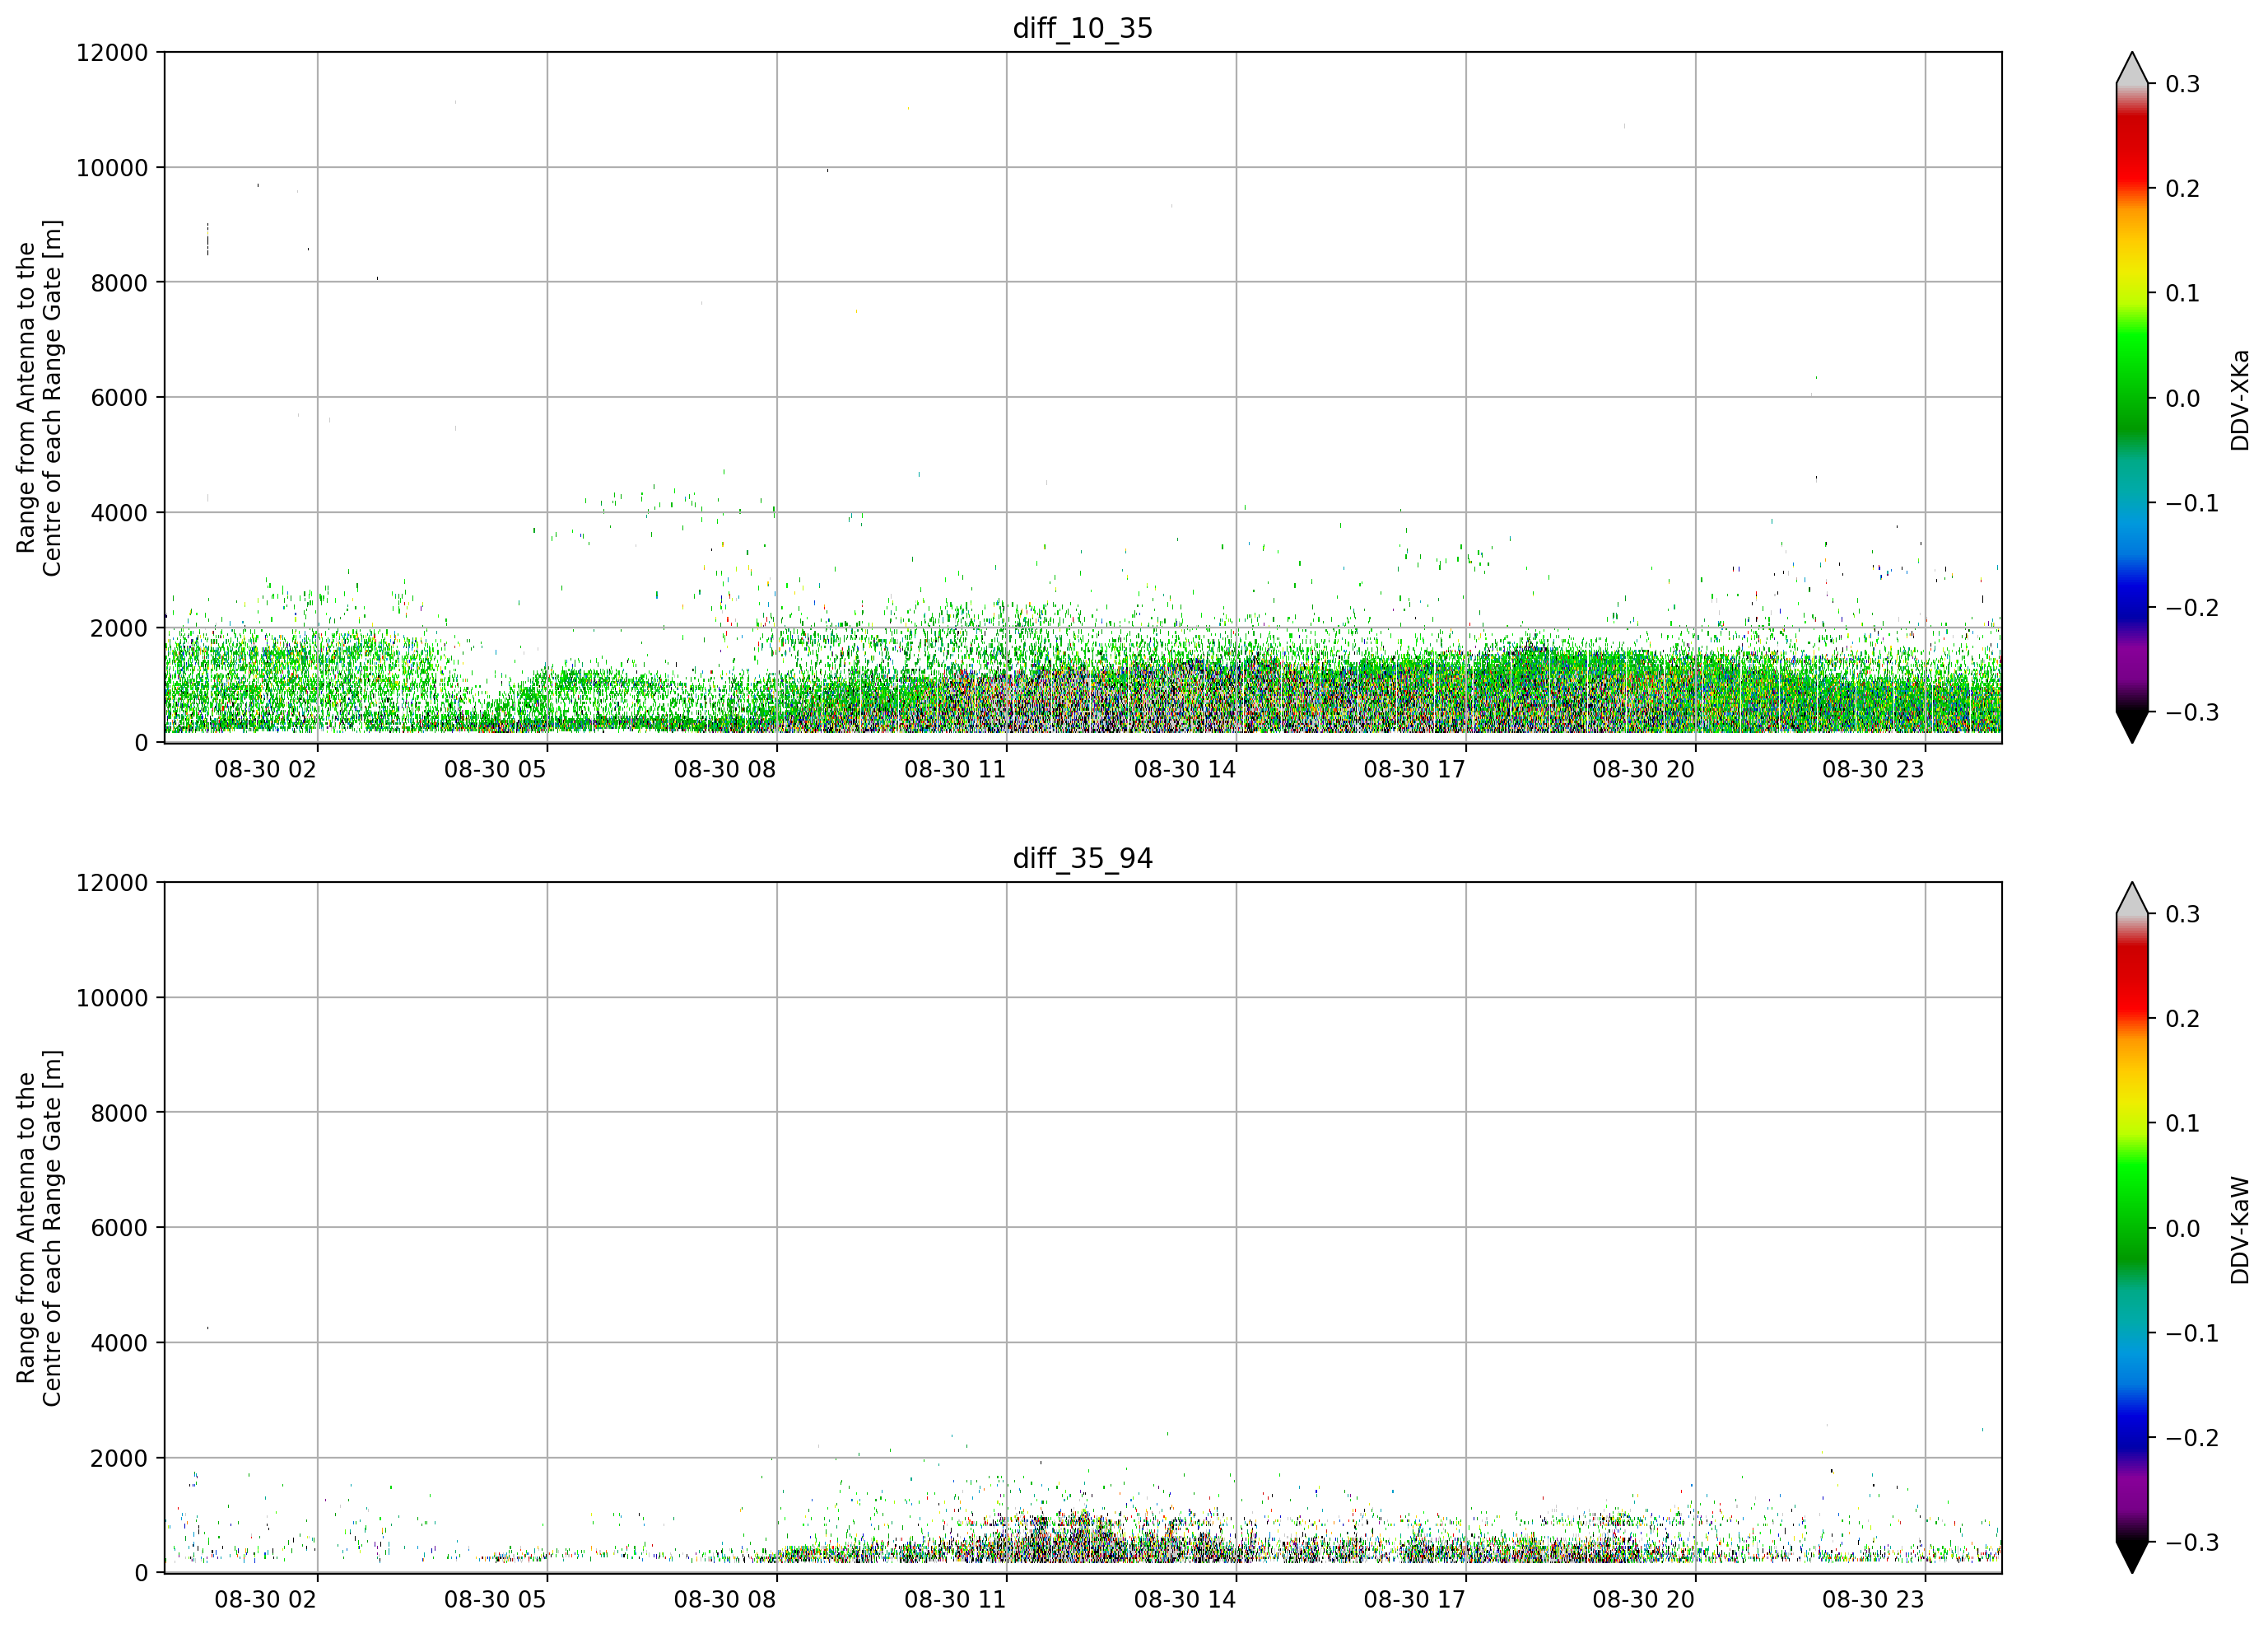Click "08-30 05" tick under diff_10_35 plot
Image resolution: width=2268 pixels, height=1629 pixels.
(x=495, y=769)
